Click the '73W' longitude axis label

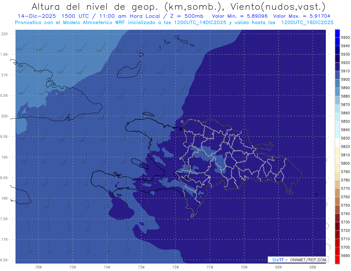tap(141, 267)
